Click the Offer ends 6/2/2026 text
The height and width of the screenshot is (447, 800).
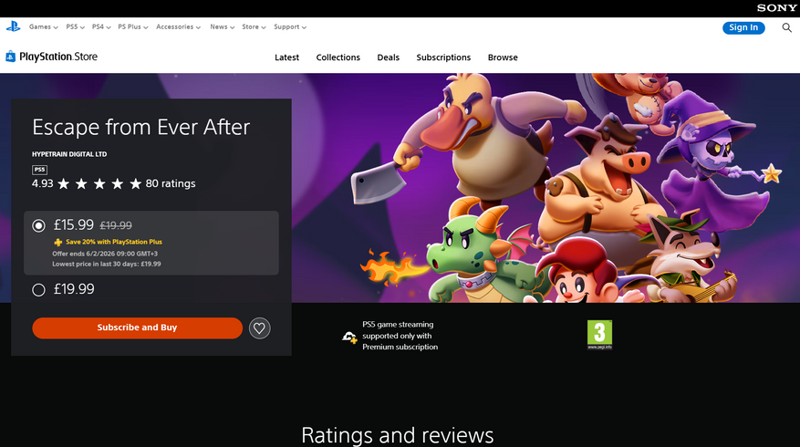click(x=105, y=254)
